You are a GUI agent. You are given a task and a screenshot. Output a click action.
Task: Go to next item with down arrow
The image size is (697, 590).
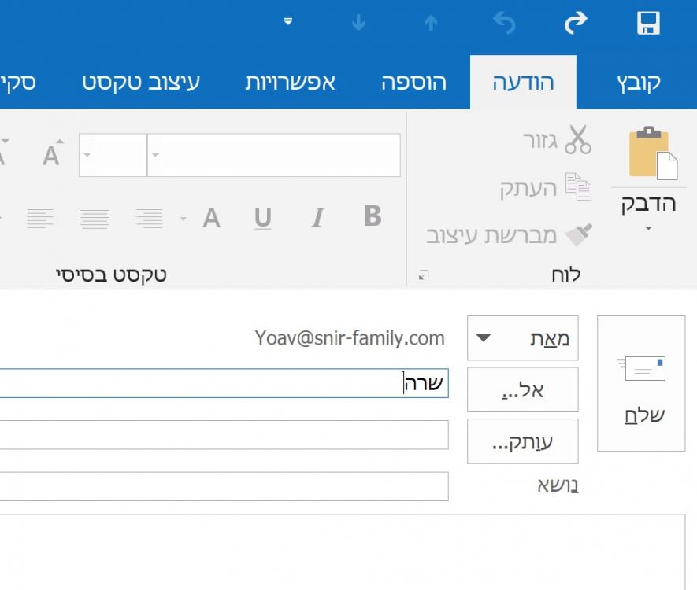tap(358, 23)
